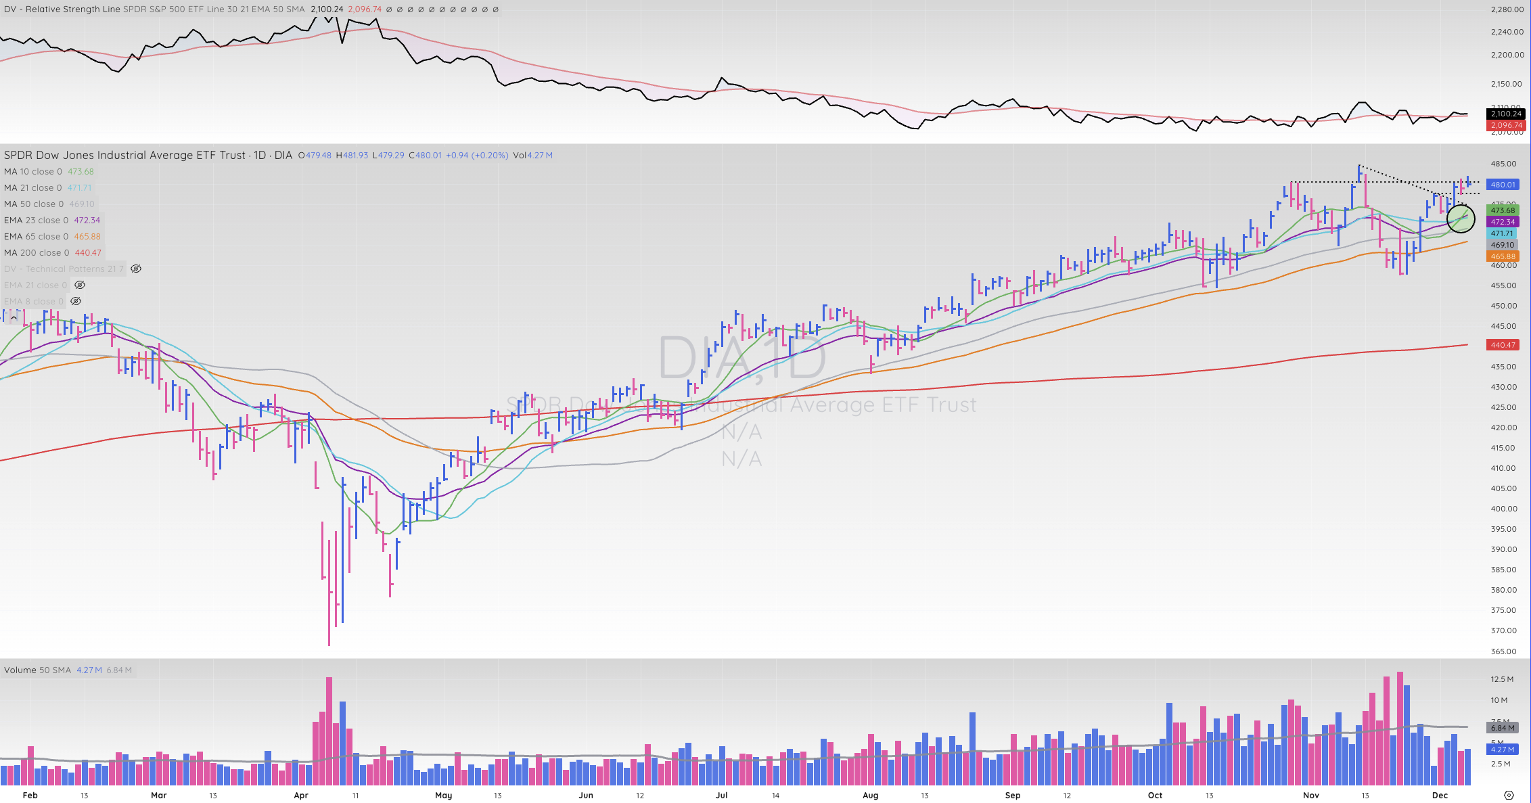
Task: Select the greyed EMA 8 close 0 label
Action: click(34, 301)
